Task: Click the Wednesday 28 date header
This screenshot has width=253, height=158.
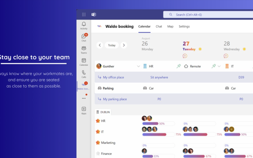Action: pyautogui.click(x=231, y=46)
